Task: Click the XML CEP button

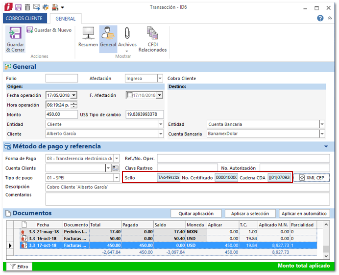Action: click(311, 177)
